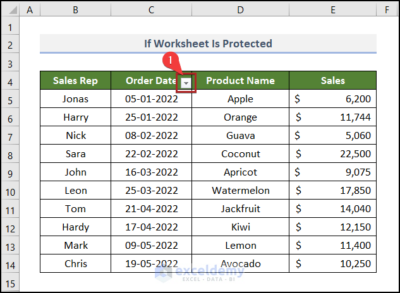Select column D header
The image size is (400, 293).
(240, 9)
